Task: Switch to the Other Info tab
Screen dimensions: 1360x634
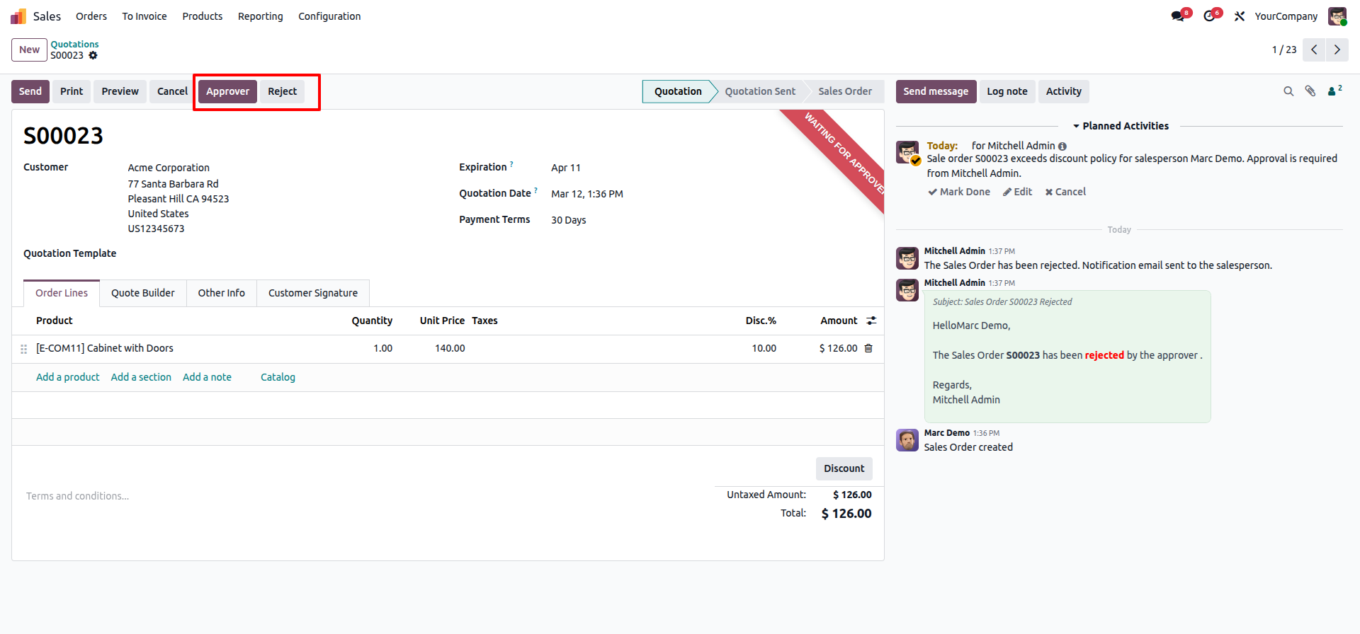Action: tap(221, 293)
